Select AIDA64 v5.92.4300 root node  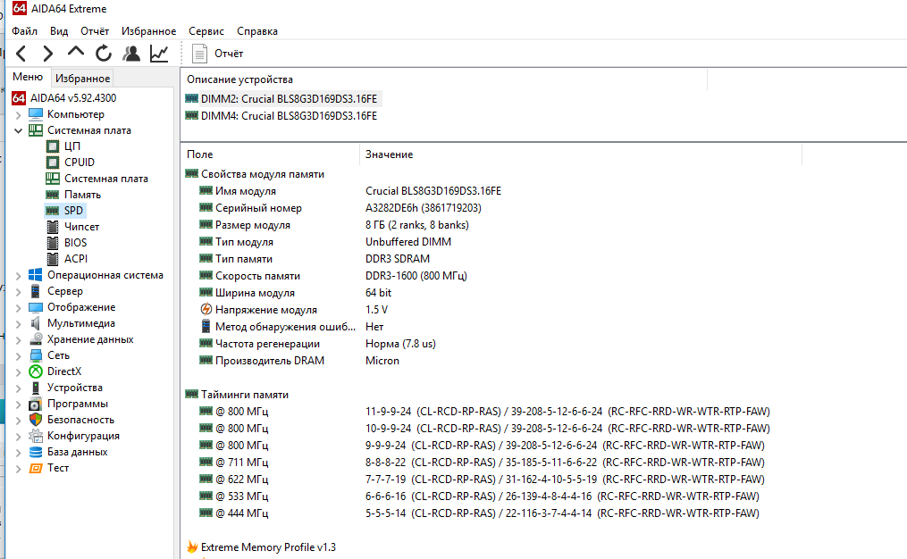coord(64,97)
